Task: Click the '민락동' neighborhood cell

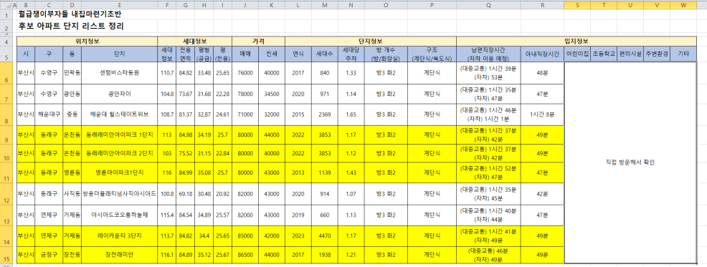Action: (72, 73)
